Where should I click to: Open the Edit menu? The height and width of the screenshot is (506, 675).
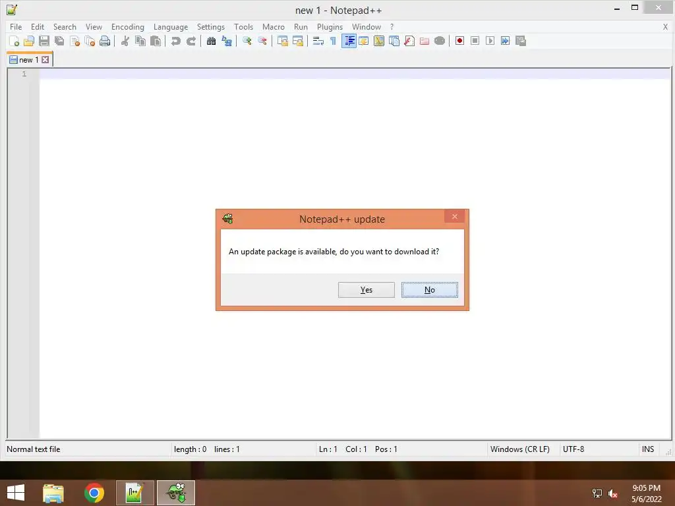[38, 26]
